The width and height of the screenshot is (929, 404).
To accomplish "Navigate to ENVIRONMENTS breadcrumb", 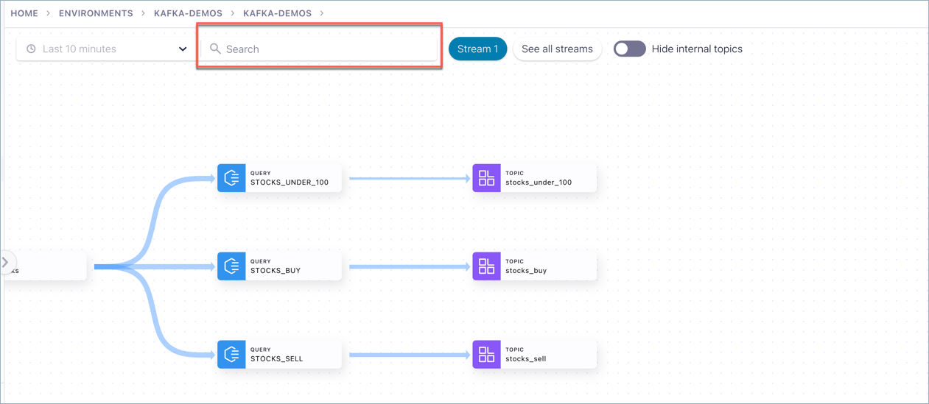I will 96,13.
